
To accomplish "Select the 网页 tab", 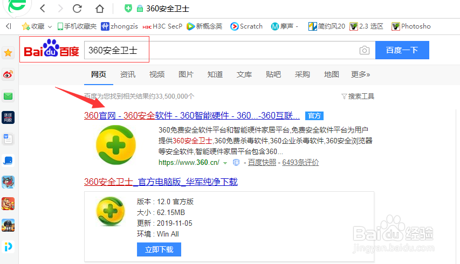I will coord(99,74).
